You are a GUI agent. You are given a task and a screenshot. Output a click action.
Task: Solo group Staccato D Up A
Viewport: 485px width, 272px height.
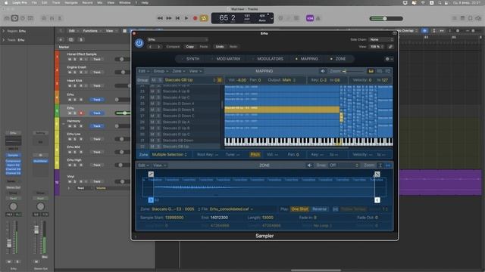pyautogui.click(x=158, y=122)
